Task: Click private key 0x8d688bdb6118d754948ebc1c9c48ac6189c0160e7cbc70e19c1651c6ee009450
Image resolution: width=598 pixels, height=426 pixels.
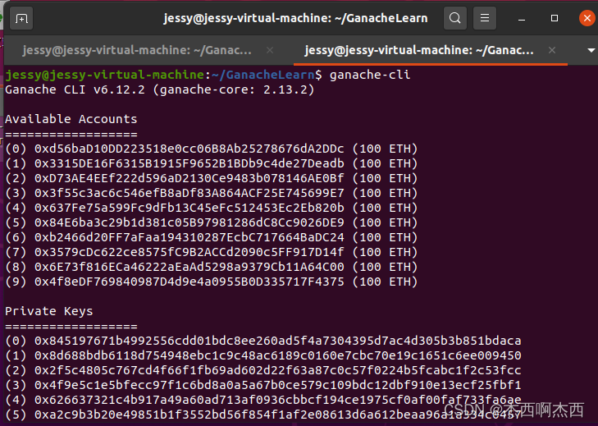Action: click(277, 355)
